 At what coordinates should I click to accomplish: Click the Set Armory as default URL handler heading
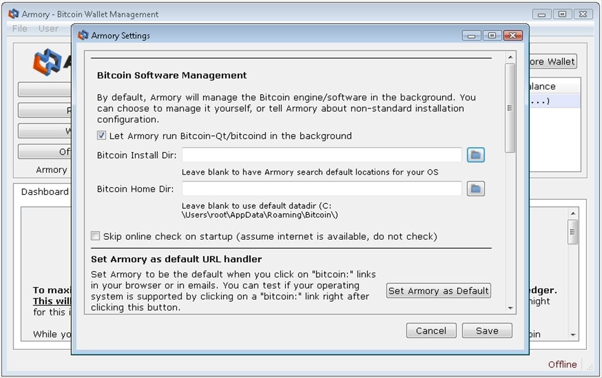point(176,259)
